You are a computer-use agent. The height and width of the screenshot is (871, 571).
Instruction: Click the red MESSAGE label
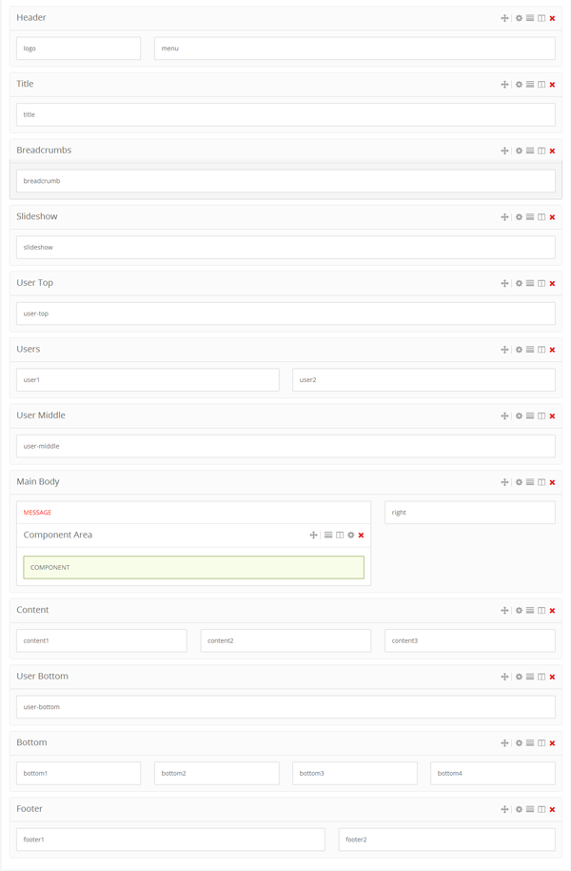37,513
